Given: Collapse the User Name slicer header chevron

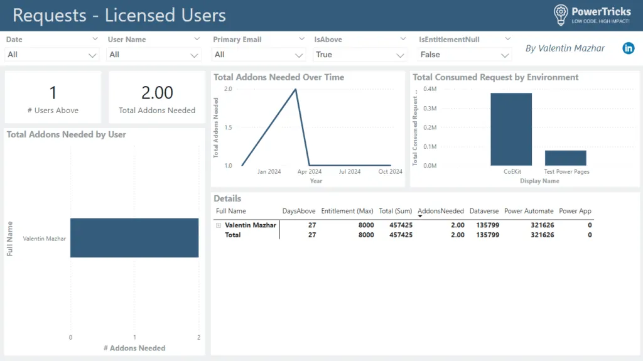Looking at the screenshot, I should (197, 39).
